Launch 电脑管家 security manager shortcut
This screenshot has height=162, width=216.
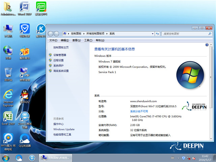tap(25, 31)
